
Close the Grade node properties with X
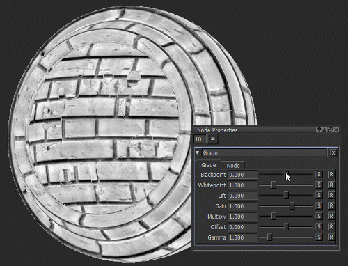point(333,153)
